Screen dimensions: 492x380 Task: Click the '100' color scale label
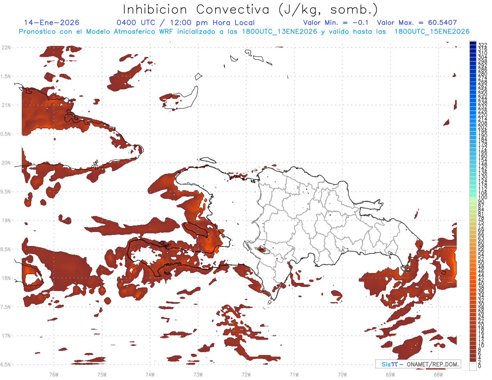pos(482,198)
